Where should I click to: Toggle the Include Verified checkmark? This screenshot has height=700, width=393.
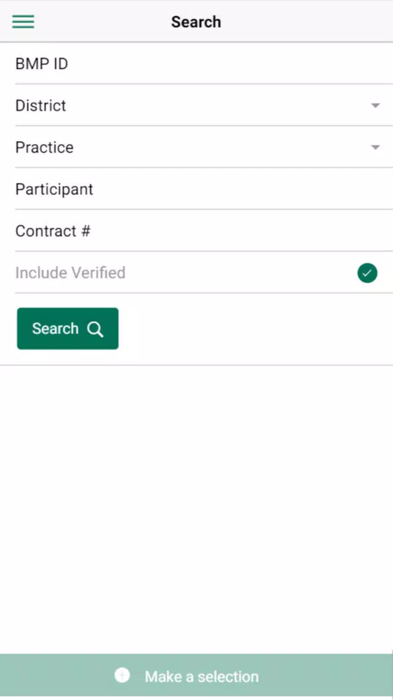[367, 273]
